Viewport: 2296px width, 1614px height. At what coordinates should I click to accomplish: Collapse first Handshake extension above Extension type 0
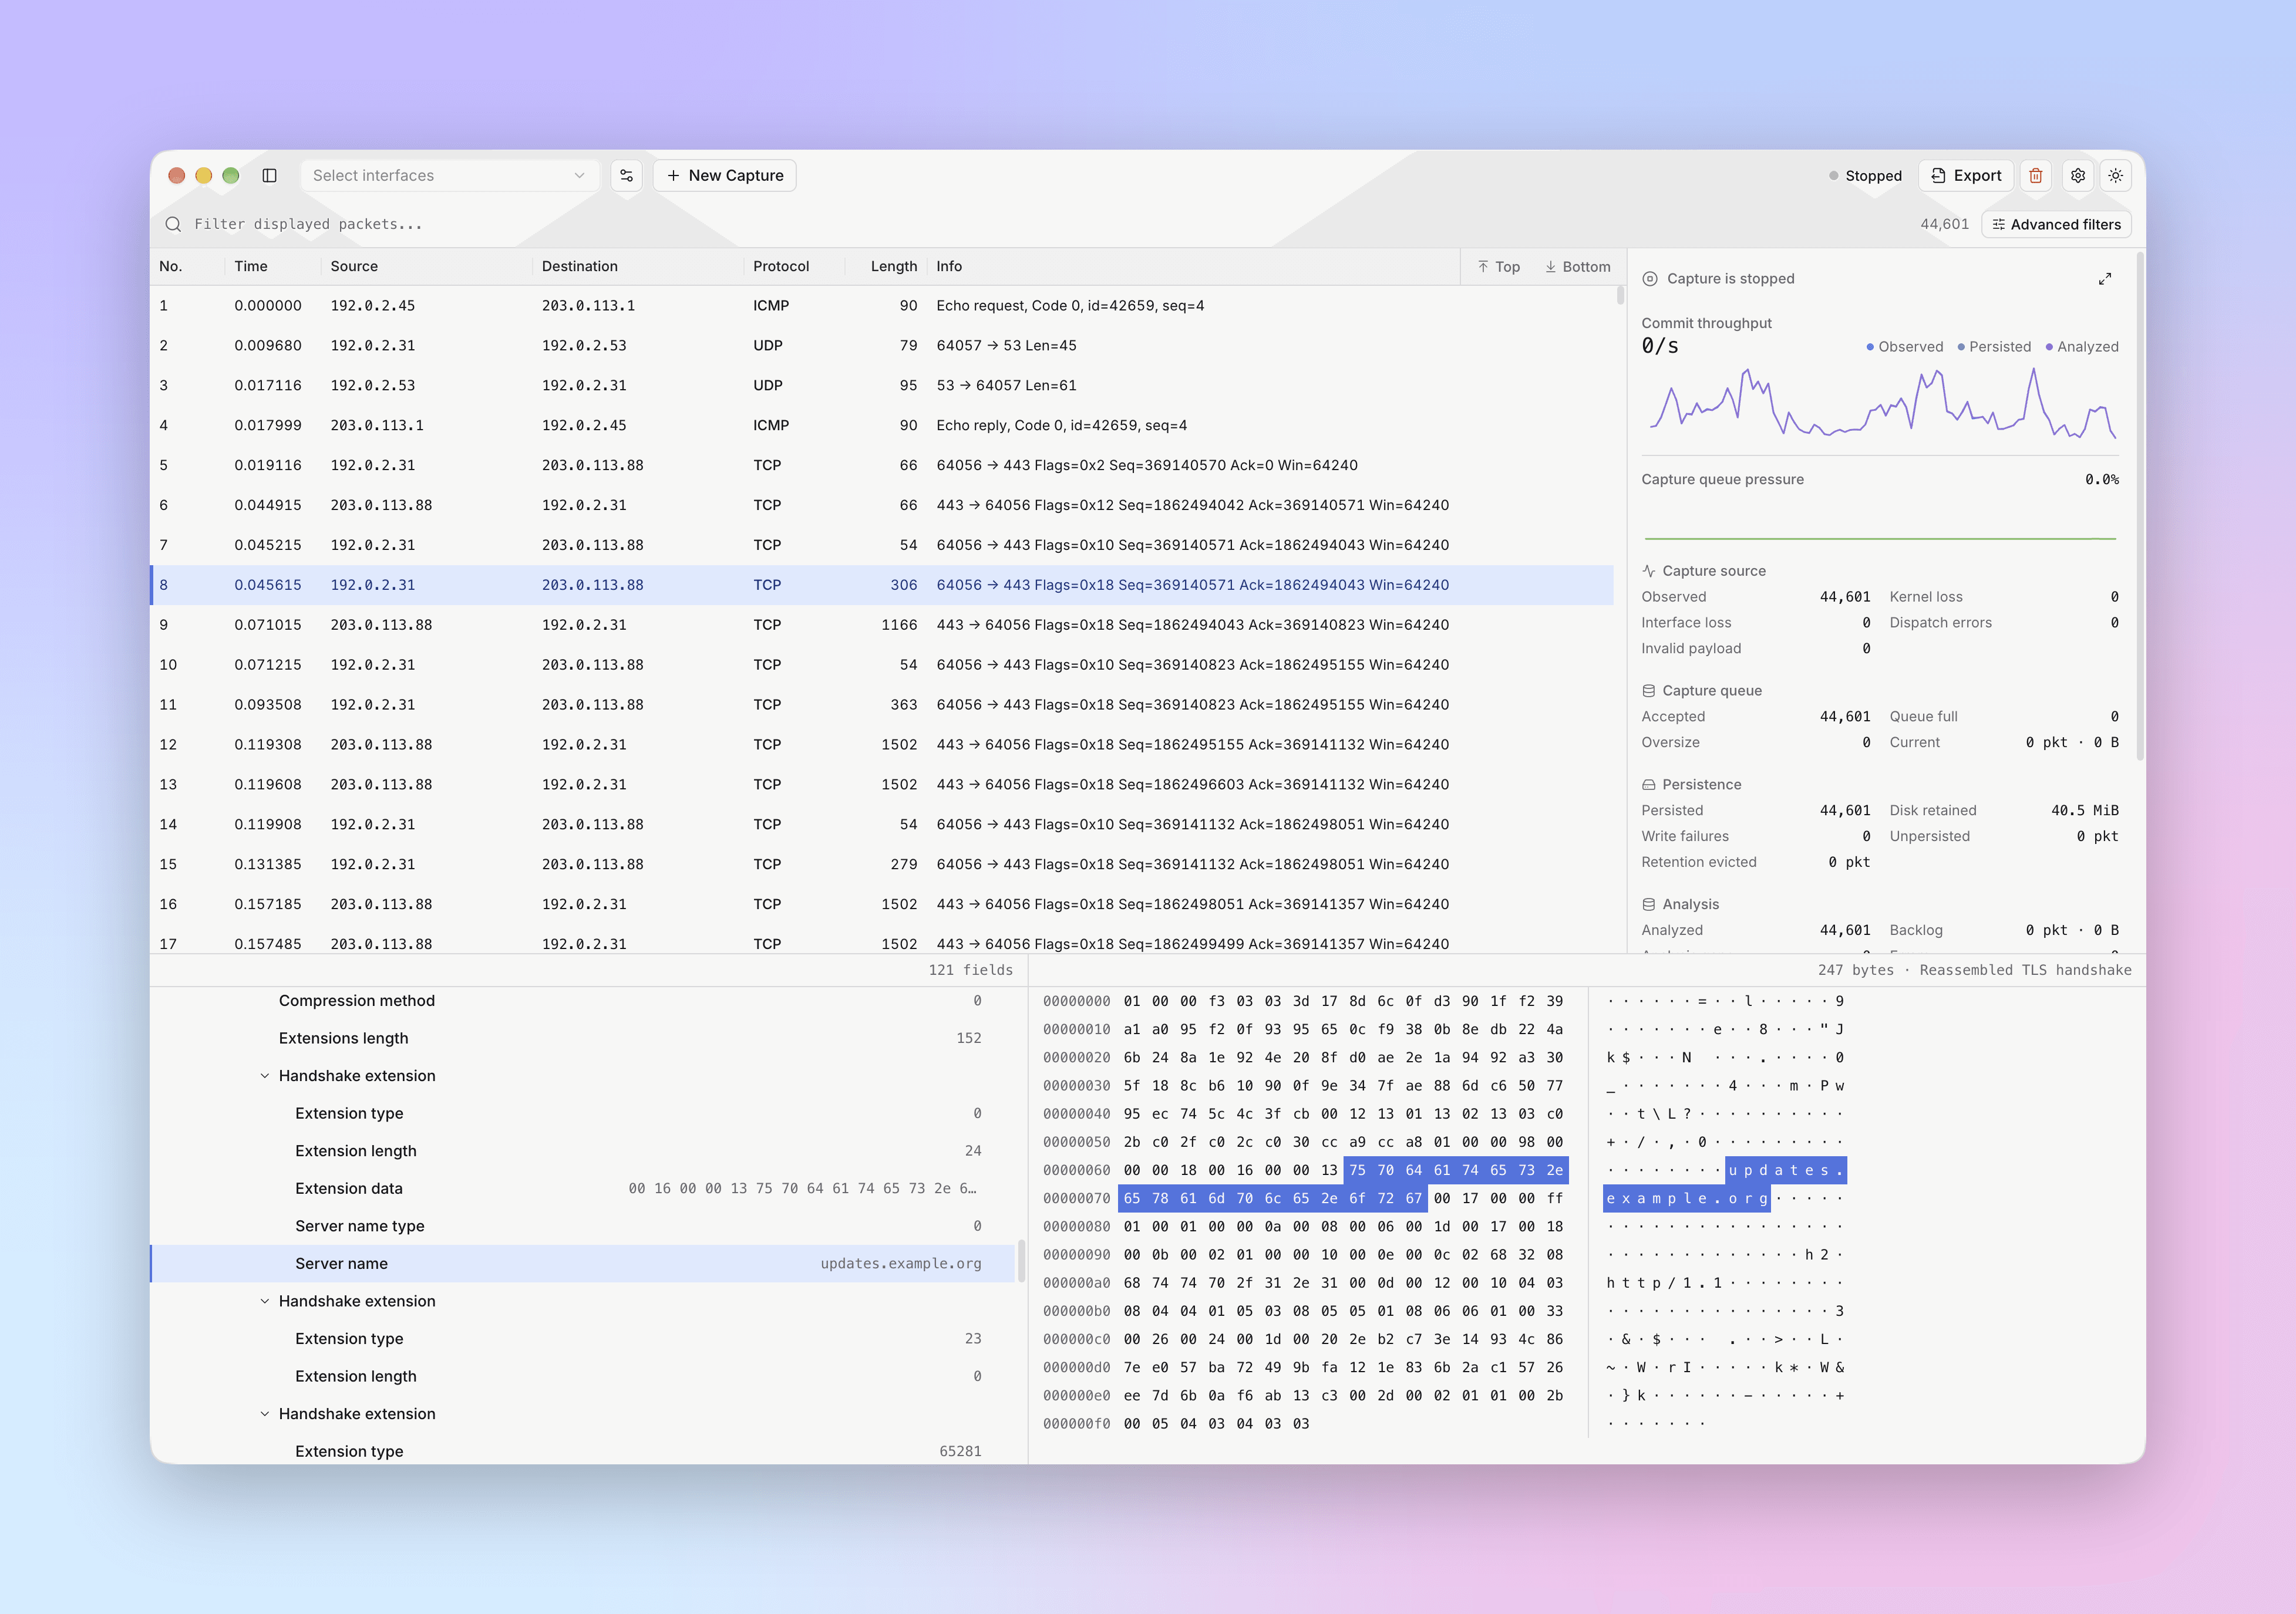[x=265, y=1076]
